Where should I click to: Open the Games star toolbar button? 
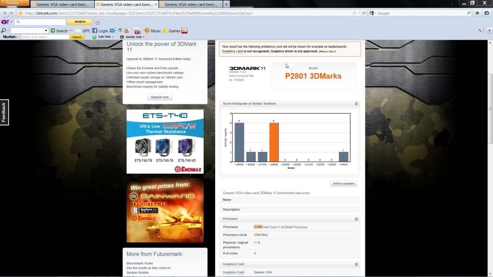tap(171, 31)
